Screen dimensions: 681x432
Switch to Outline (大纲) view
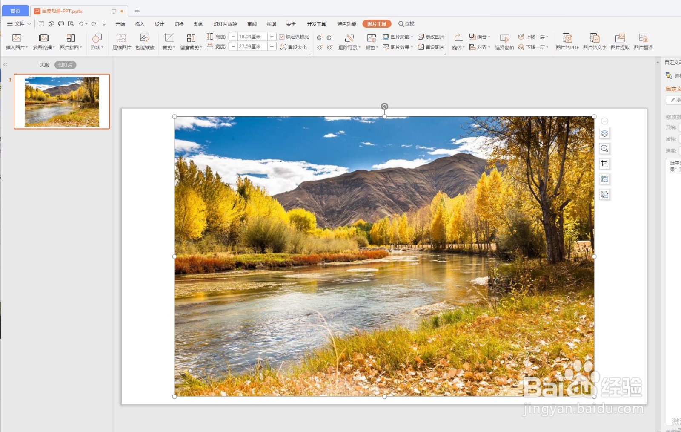44,65
